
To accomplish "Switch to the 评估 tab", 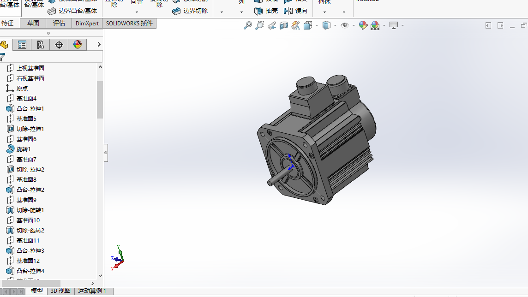I will tap(59, 23).
